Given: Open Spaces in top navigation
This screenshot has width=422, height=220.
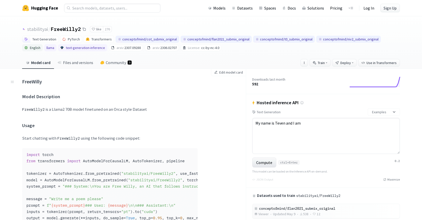Looking at the screenshot, I should [268, 8].
